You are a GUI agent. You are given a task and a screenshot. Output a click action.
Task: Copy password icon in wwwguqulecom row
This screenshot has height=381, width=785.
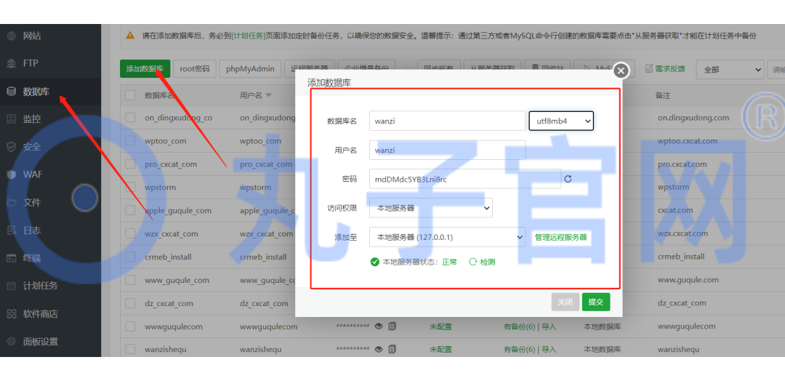[392, 326]
